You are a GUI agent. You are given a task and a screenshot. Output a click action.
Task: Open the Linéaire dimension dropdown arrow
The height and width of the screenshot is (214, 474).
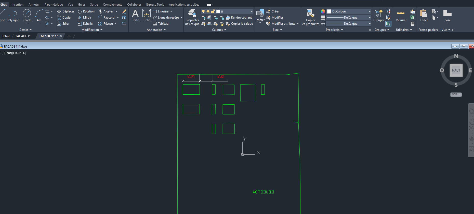[x=171, y=11]
